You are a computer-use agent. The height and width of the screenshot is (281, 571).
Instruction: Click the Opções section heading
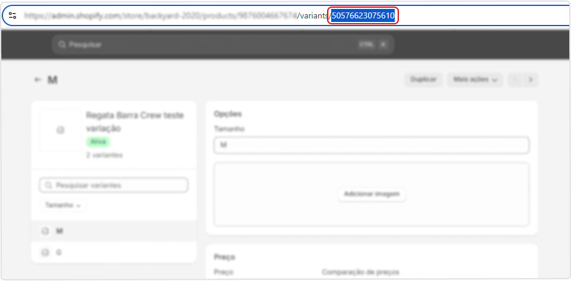pyautogui.click(x=228, y=113)
